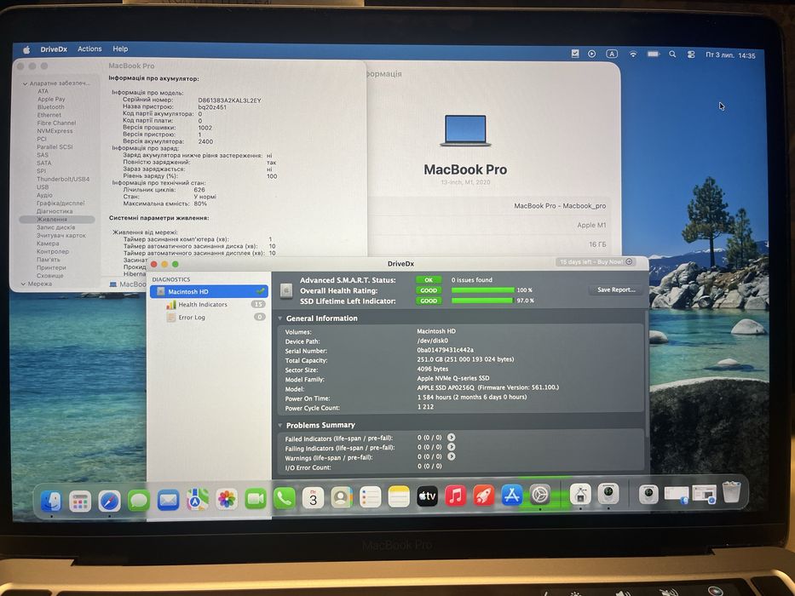Open Messages app in Dock
Image resolution: width=795 pixels, height=596 pixels.
tap(138, 501)
